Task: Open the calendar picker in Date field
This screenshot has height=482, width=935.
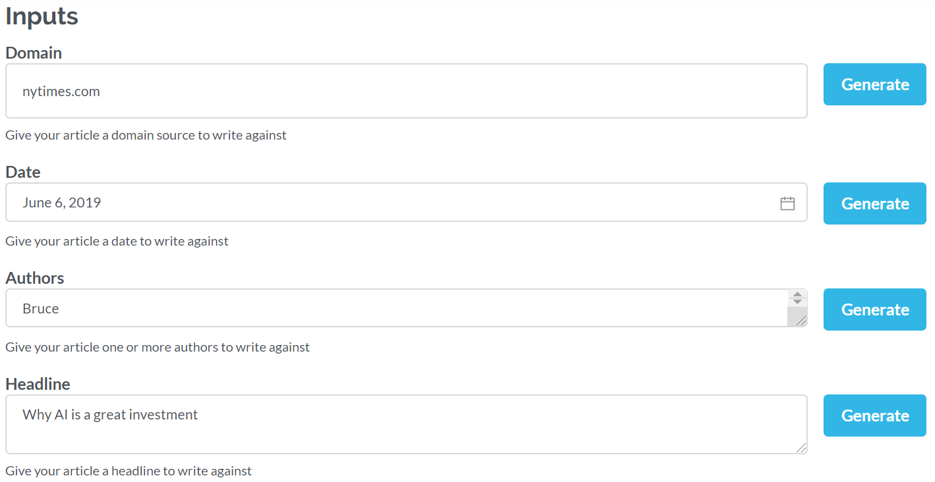Action: point(787,203)
